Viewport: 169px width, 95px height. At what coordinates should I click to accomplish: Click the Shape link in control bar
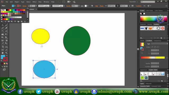[x=102, y=6]
